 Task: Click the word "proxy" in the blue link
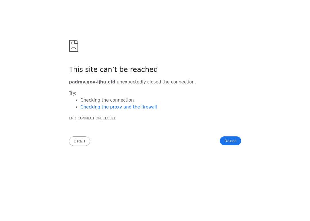(x=116, y=107)
